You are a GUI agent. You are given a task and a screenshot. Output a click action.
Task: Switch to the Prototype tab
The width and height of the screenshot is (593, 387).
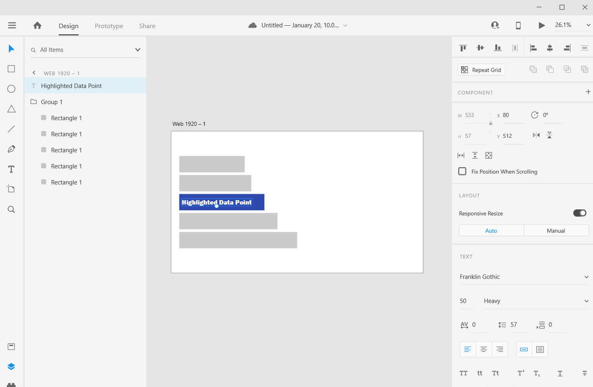click(109, 26)
